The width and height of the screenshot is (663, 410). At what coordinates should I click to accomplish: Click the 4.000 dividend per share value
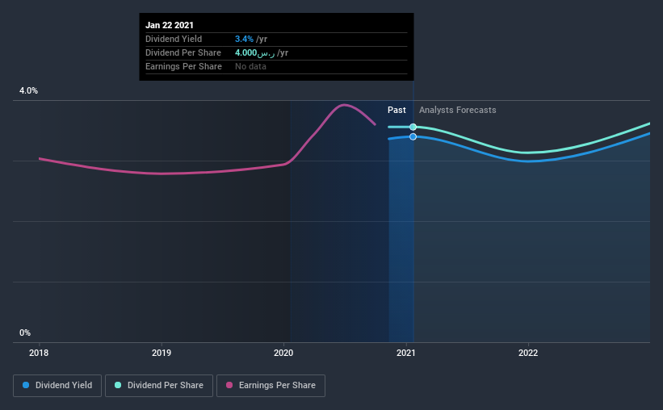255,52
